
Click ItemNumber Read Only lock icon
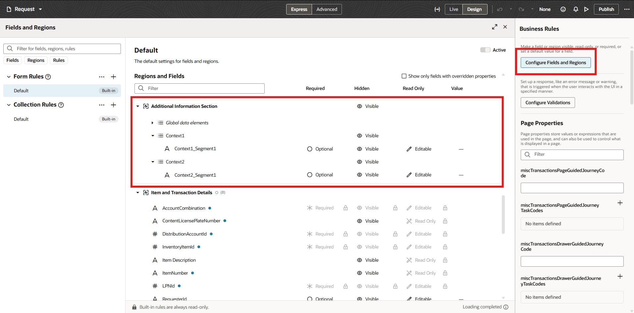click(x=445, y=273)
